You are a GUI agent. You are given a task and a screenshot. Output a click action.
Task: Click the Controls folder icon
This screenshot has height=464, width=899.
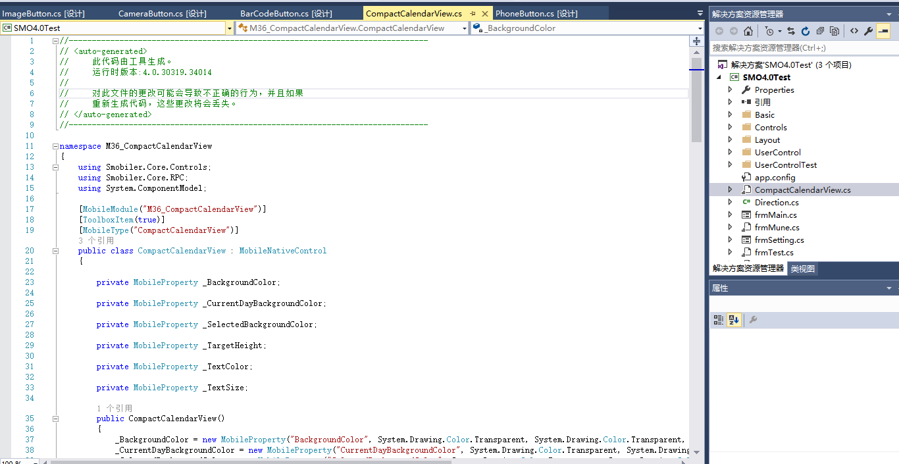[x=746, y=128]
